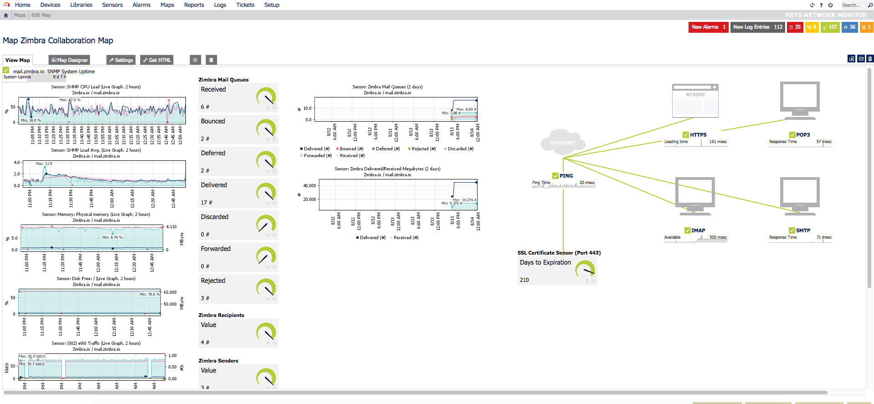Click the green status check next to SMTP
The image size is (874, 404).
tap(792, 230)
